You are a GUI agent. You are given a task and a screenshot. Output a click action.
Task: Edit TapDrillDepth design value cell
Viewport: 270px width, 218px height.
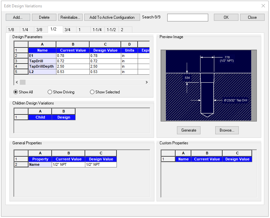(x=105, y=66)
